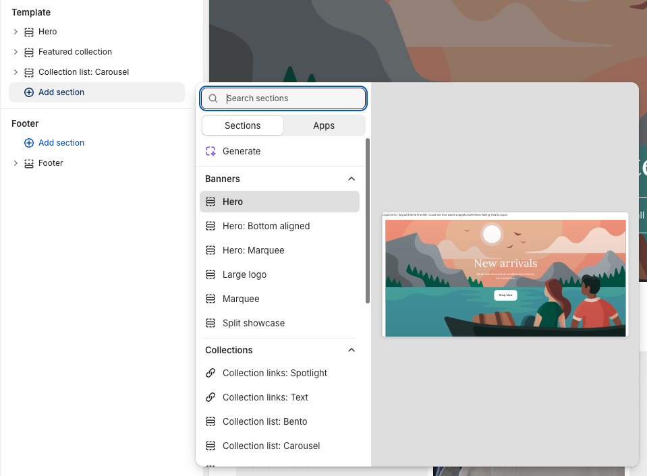Image resolution: width=647 pixels, height=476 pixels.
Task: Open Footer section in sidebar
Action: [51, 163]
